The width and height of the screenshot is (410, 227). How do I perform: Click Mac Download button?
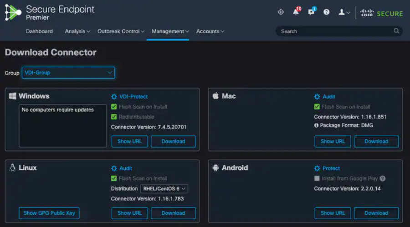[376, 141]
